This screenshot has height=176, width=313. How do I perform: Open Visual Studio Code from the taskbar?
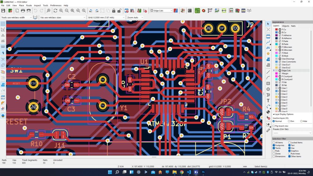click(189, 172)
